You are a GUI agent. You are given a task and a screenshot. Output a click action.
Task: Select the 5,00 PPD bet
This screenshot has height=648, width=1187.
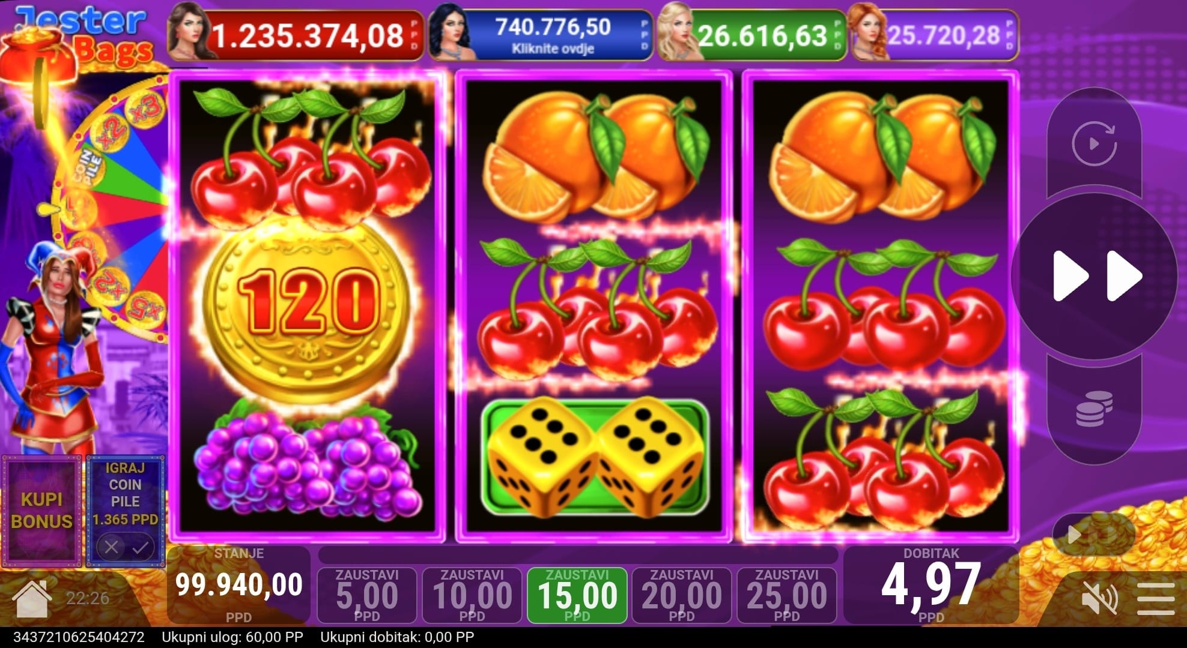[367, 595]
